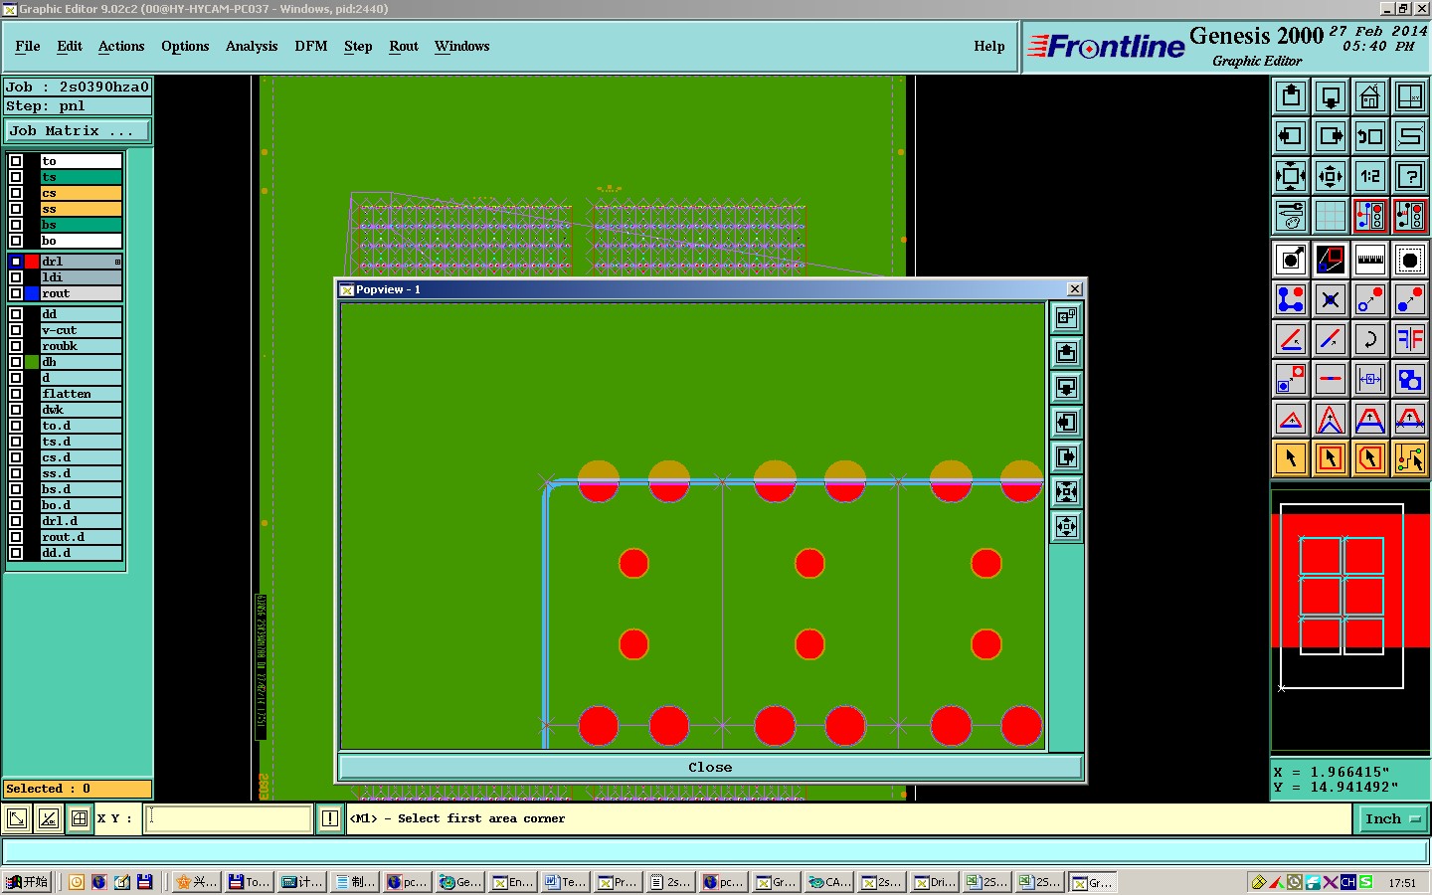Screen dimensions: 1432x895
Task: Open the Actions menu
Action: (x=121, y=46)
